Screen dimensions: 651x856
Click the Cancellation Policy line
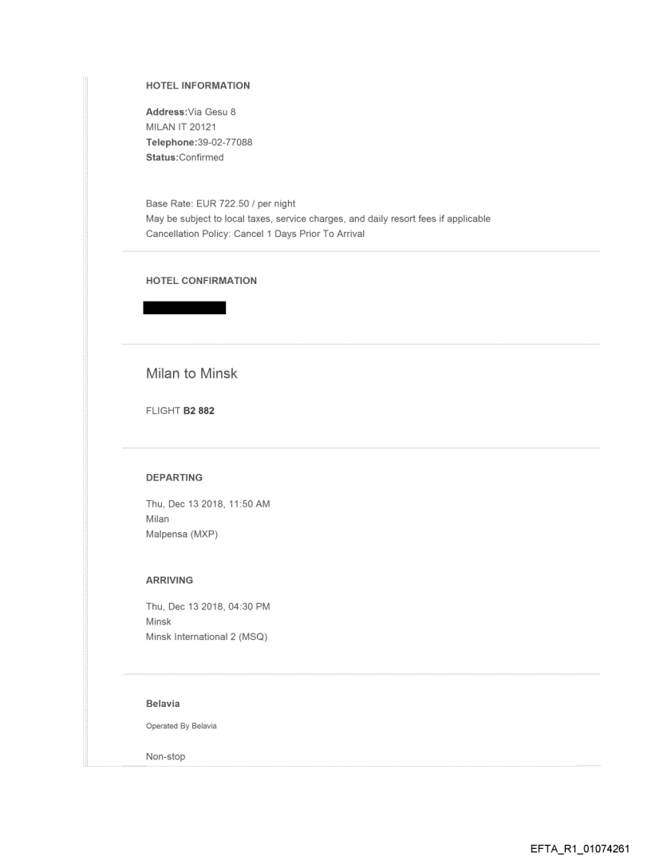(x=255, y=234)
